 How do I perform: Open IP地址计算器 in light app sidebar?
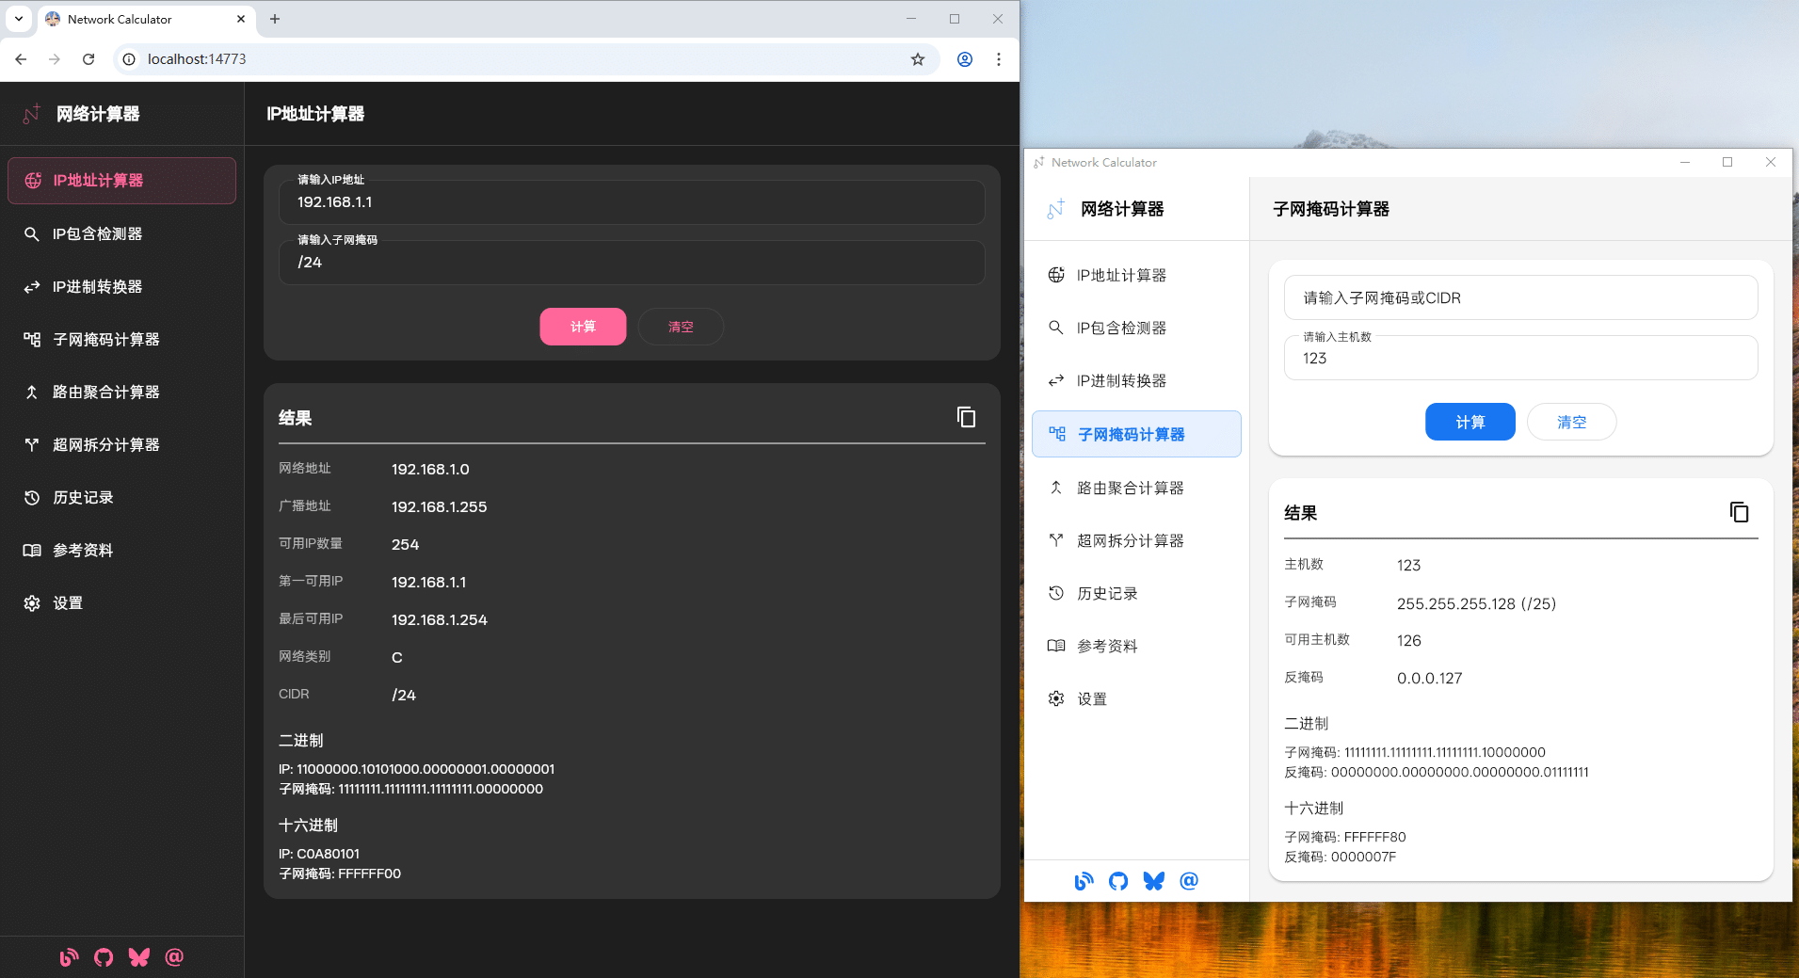click(1136, 275)
